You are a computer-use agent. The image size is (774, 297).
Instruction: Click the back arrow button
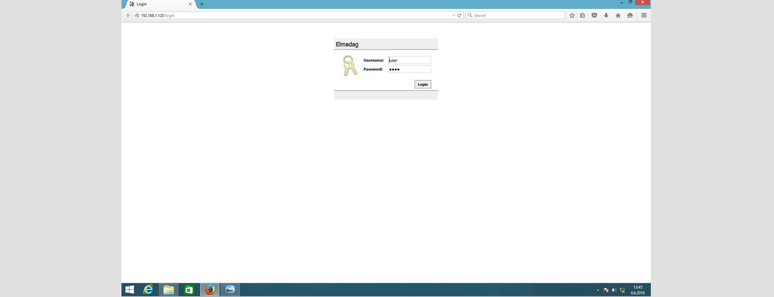pos(128,15)
